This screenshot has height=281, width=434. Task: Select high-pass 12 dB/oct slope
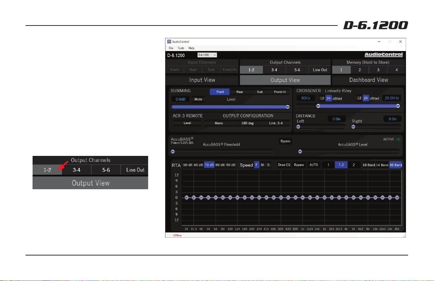click(x=322, y=98)
